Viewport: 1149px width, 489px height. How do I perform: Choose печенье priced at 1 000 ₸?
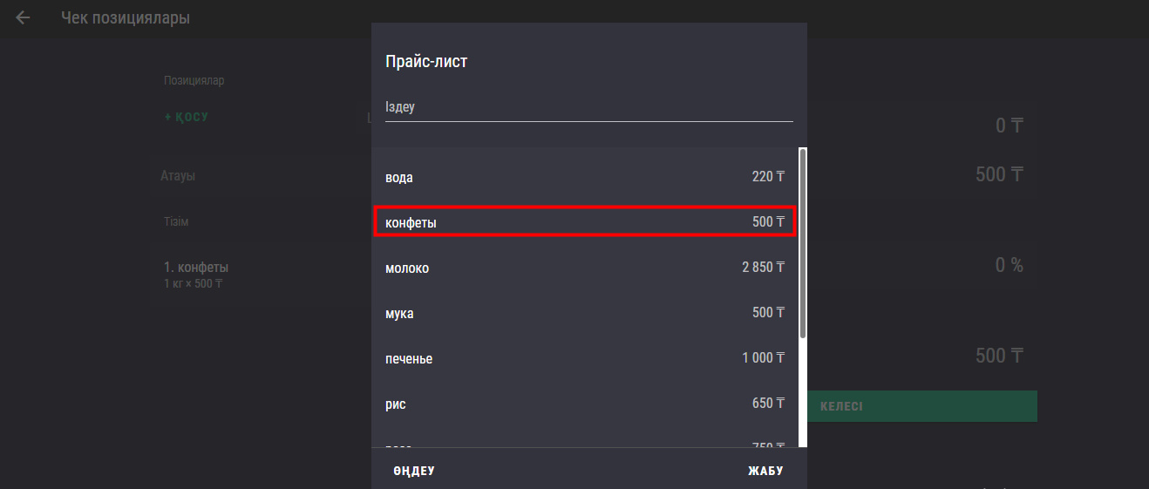tap(584, 358)
